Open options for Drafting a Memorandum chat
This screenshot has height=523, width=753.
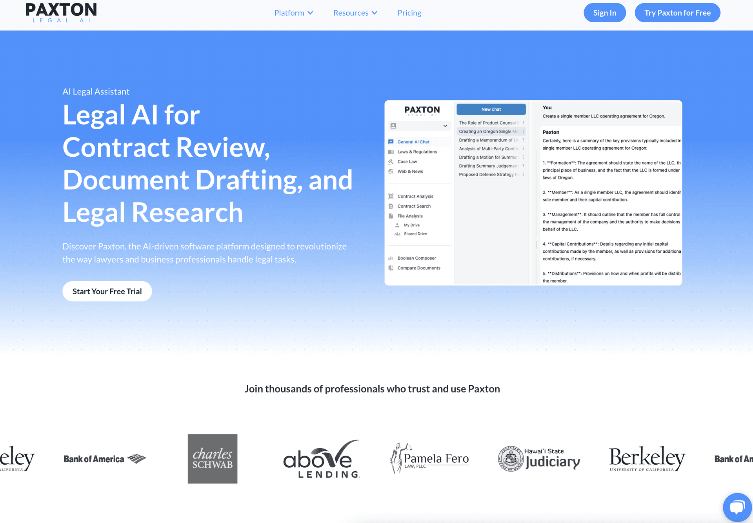tap(523, 140)
